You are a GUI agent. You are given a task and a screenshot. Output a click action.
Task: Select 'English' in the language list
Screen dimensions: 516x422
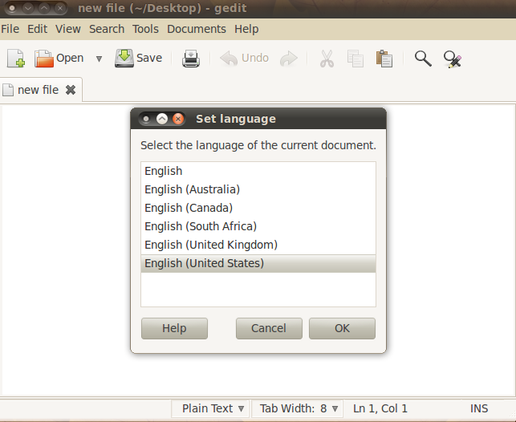tap(258, 171)
